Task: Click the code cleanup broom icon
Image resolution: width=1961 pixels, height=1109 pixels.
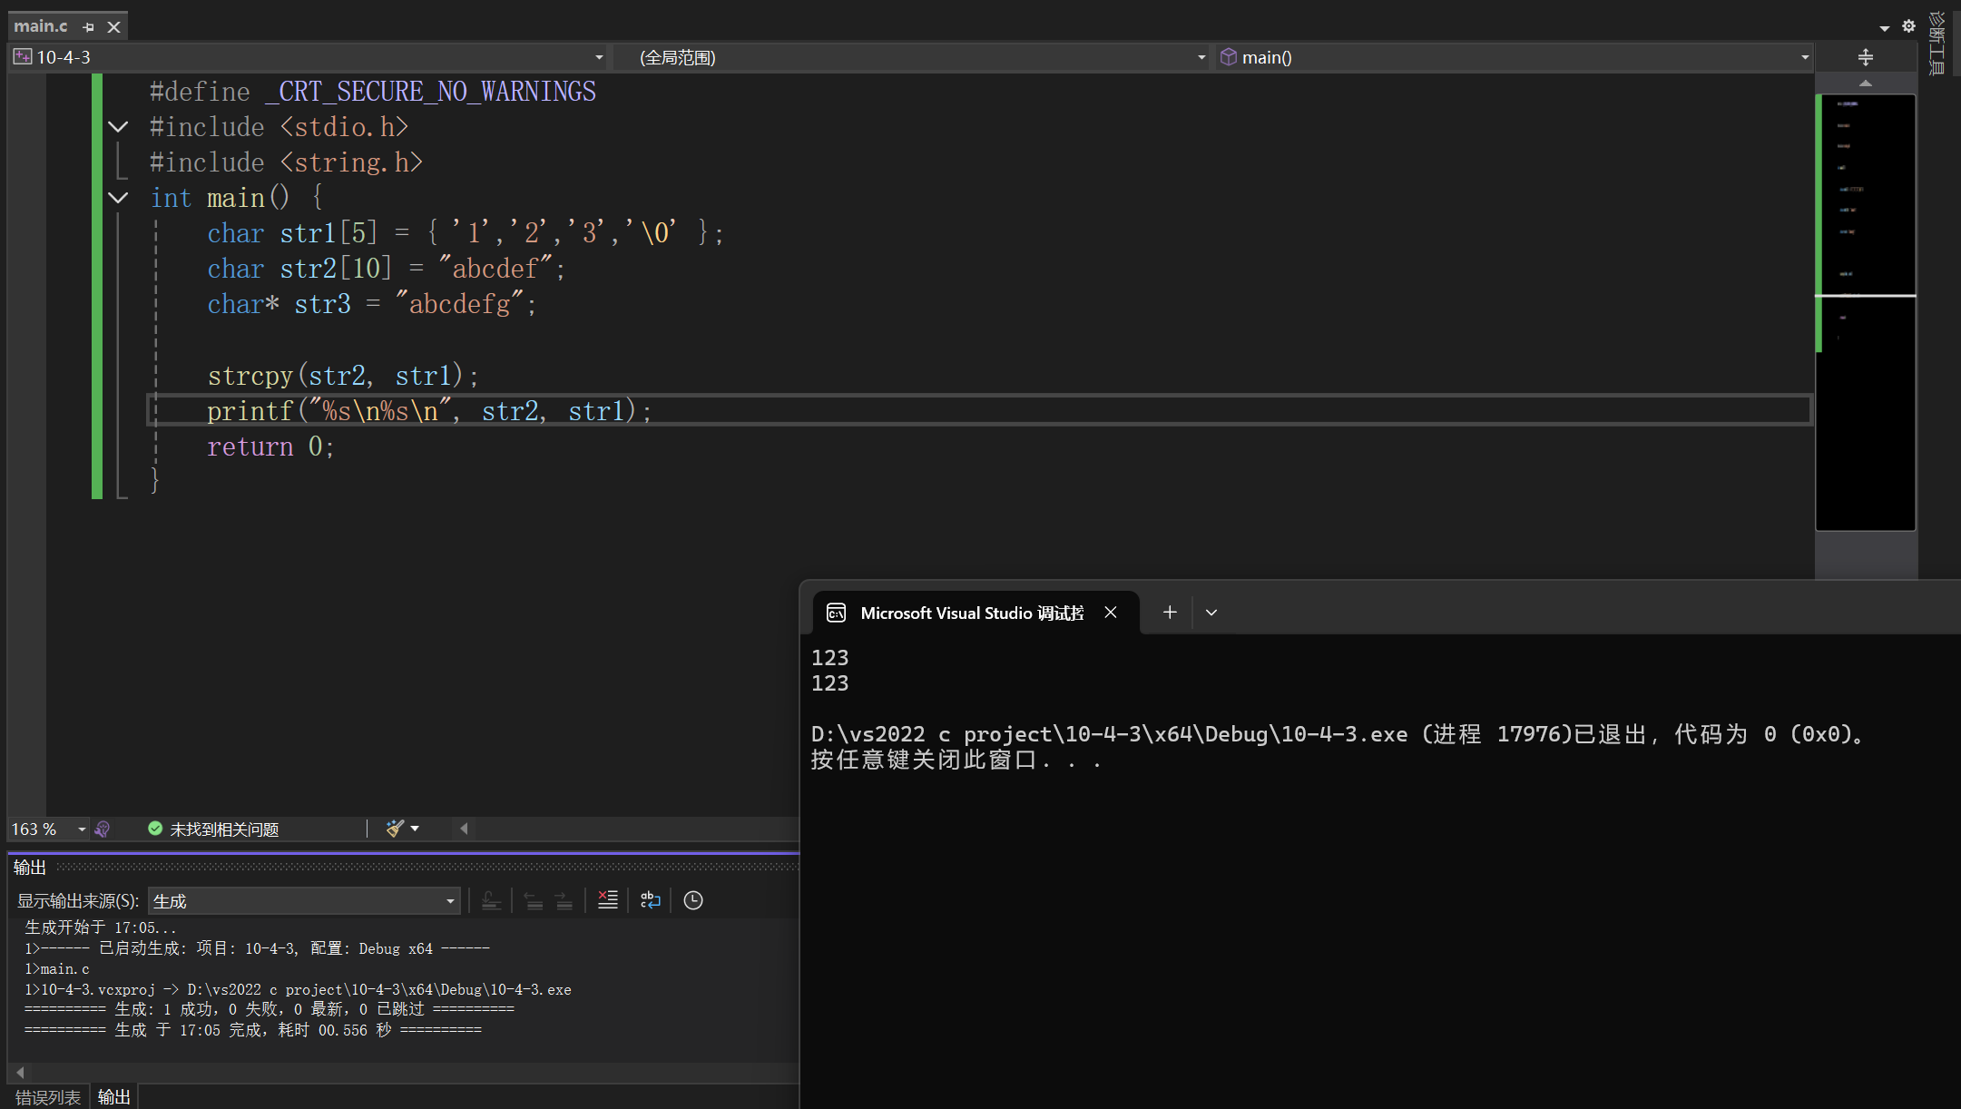Action: pyautogui.click(x=395, y=829)
